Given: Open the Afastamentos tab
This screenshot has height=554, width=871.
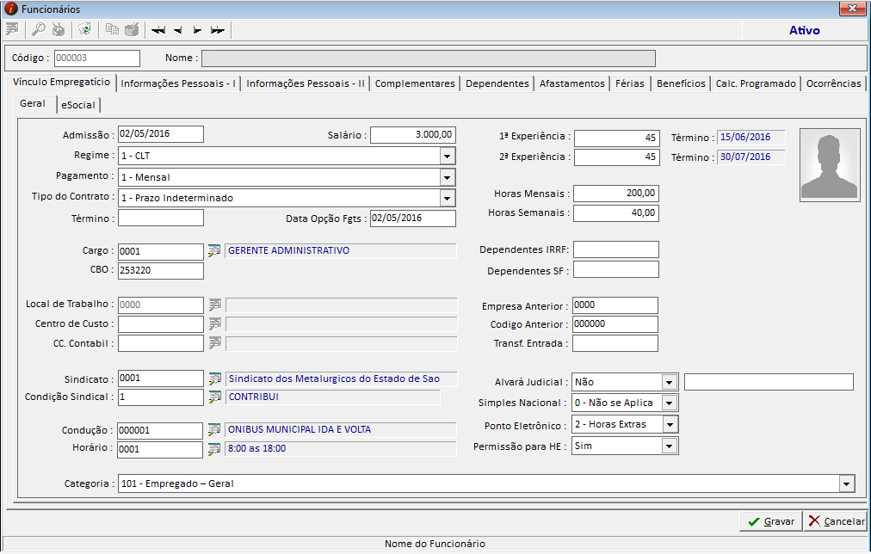Looking at the screenshot, I should click(x=572, y=83).
